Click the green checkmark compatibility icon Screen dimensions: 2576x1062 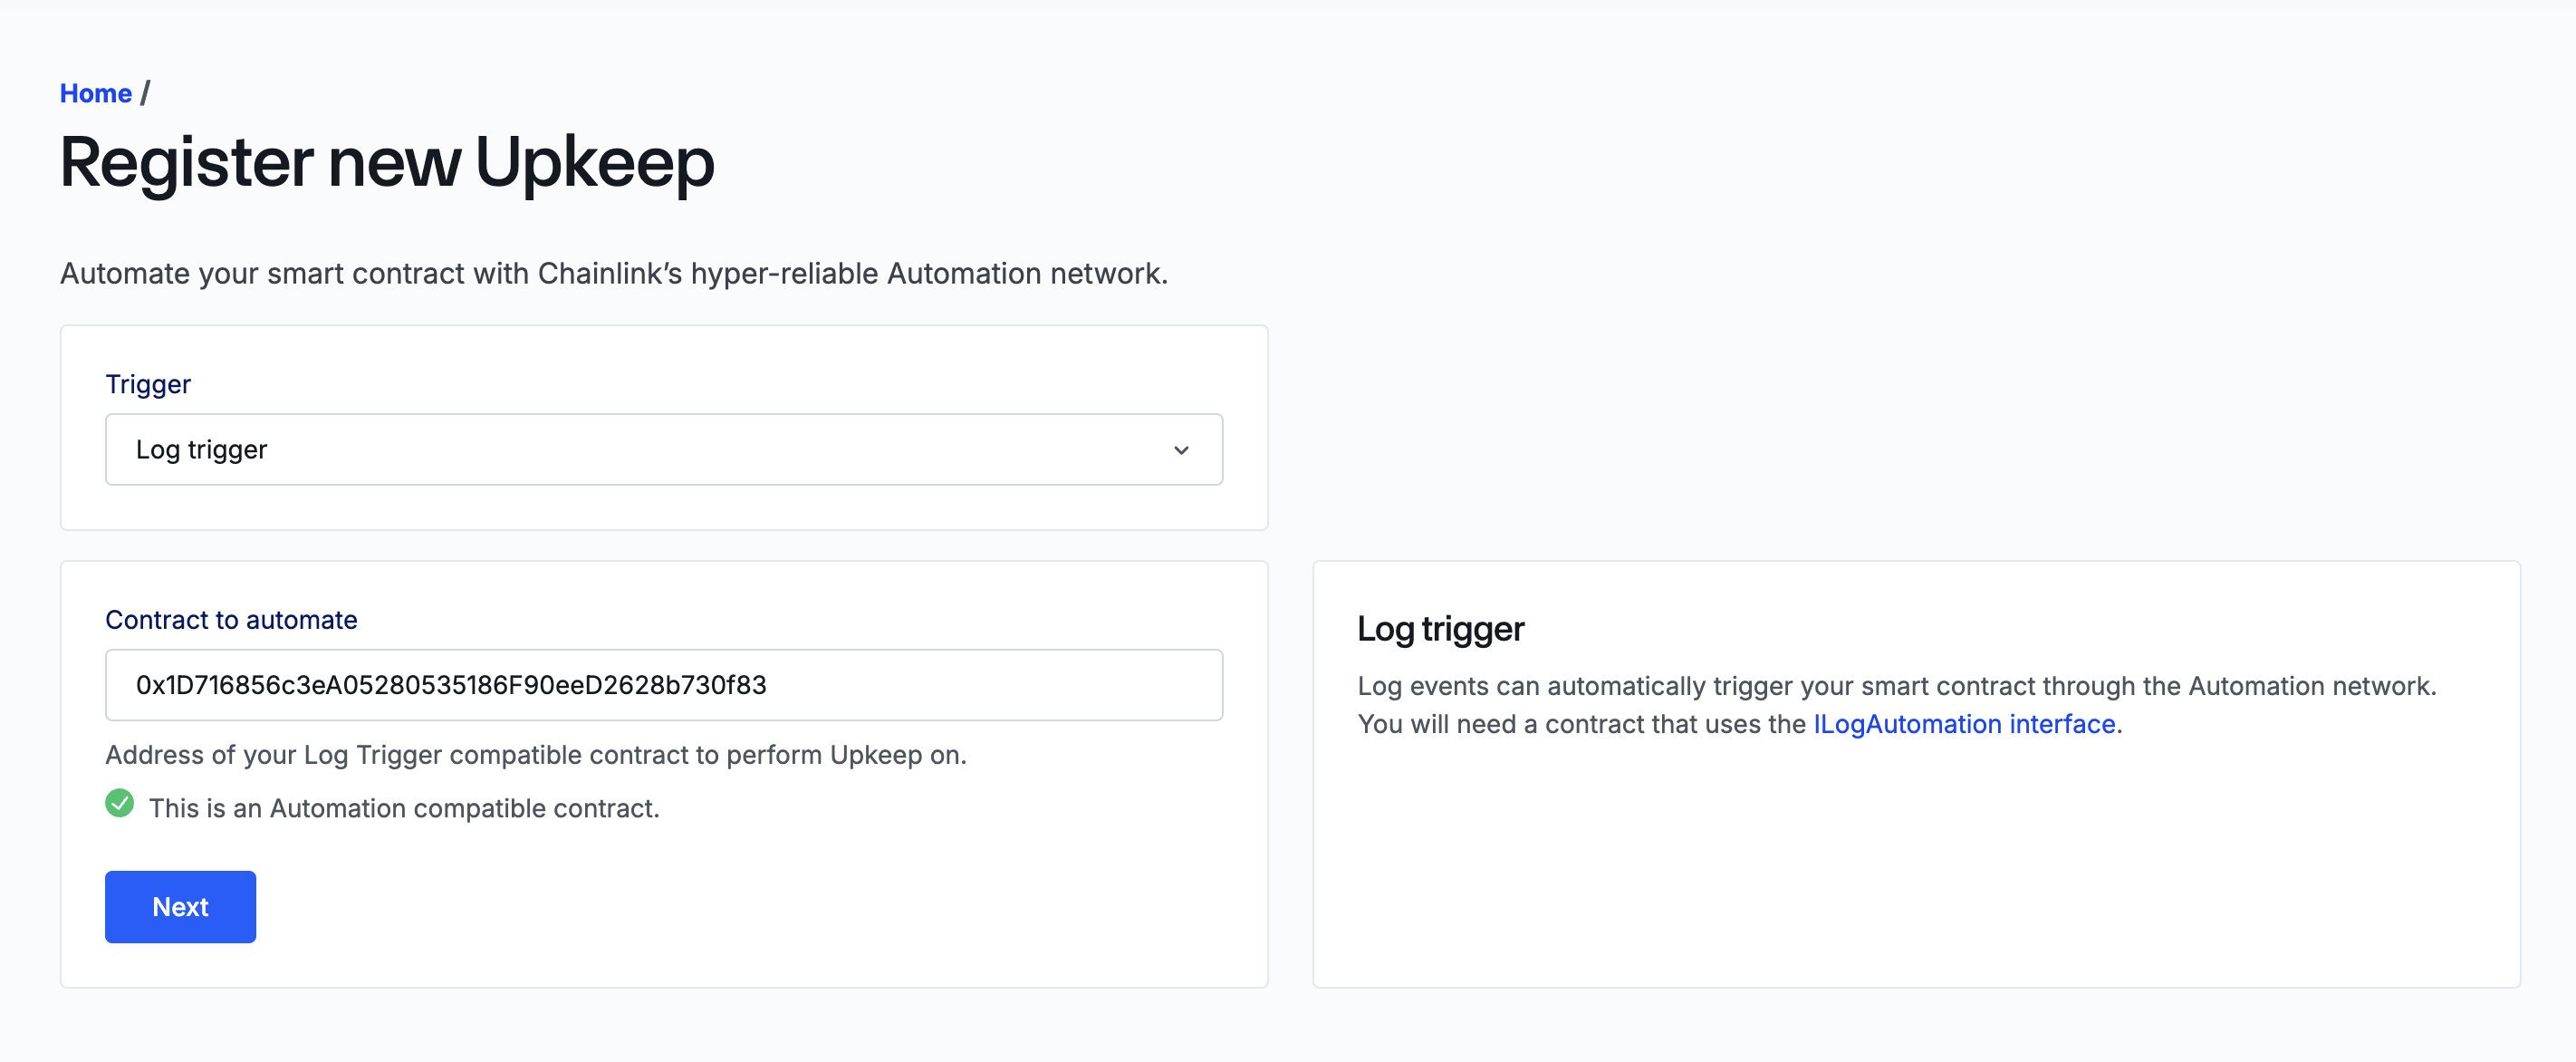tap(120, 803)
